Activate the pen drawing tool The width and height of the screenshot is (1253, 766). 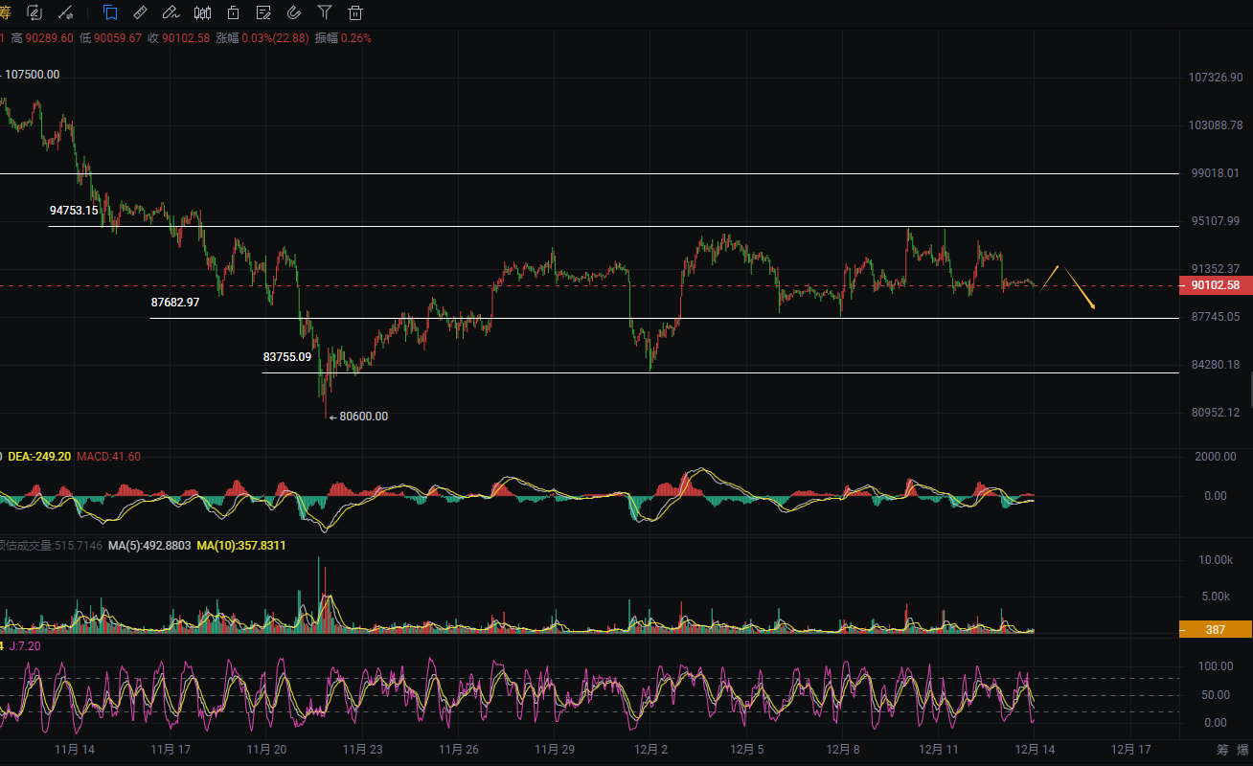pyautogui.click(x=171, y=12)
